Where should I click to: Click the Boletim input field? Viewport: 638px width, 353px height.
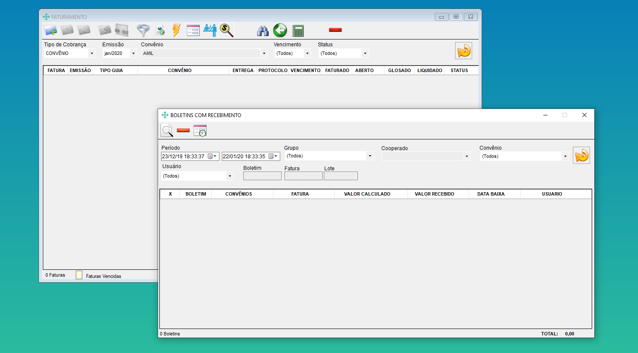pos(262,176)
